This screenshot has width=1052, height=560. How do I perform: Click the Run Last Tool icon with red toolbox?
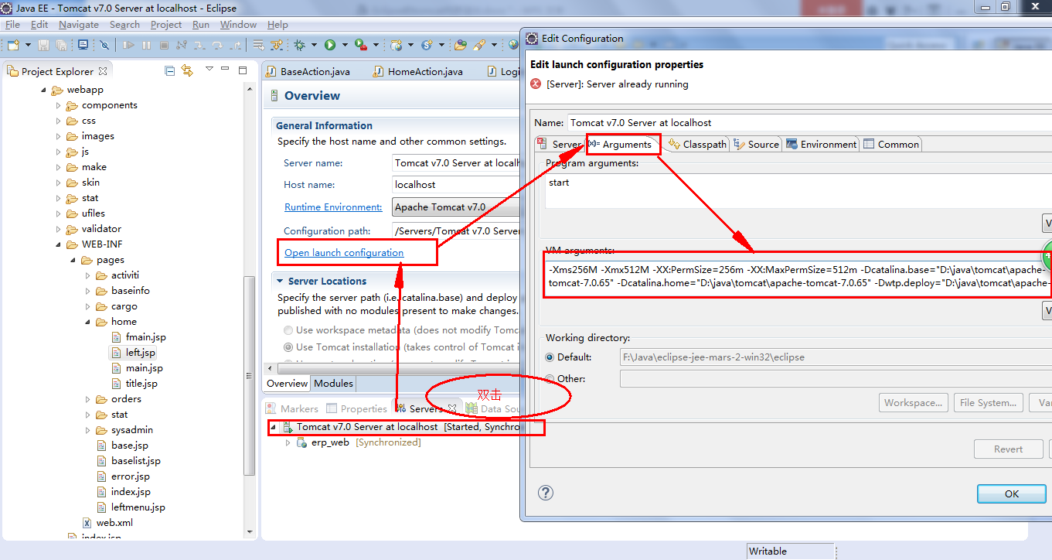point(360,45)
